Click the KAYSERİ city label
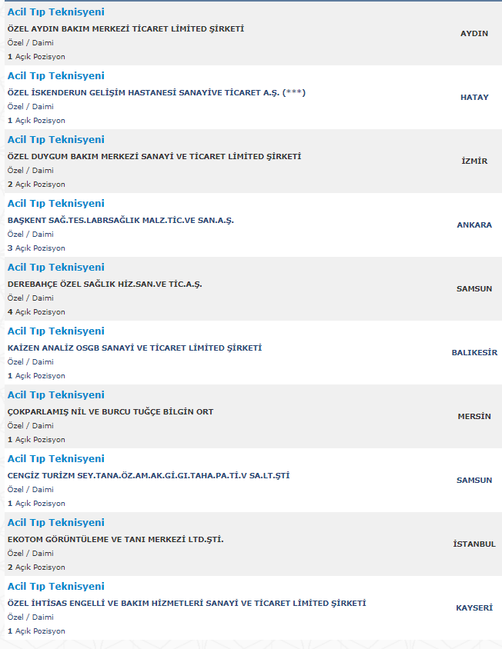The width and height of the screenshot is (502, 649). (x=474, y=608)
